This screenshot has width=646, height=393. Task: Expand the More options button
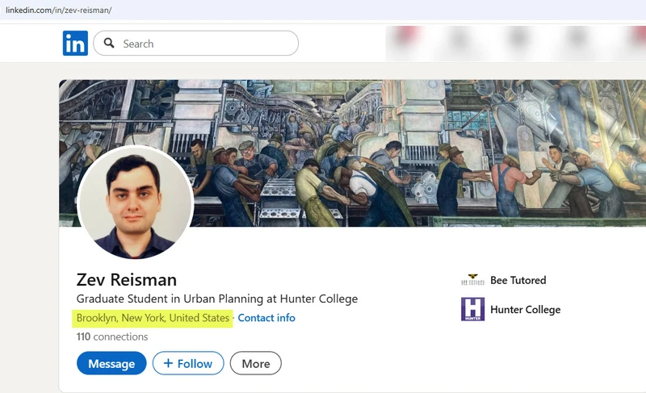tap(255, 363)
